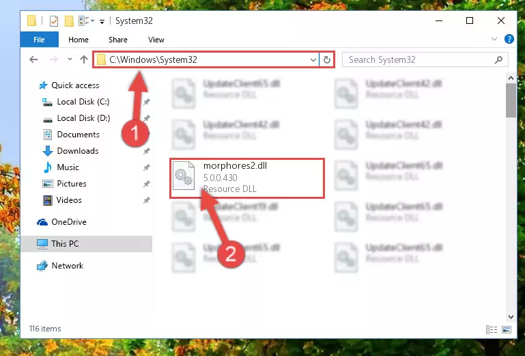Click the folder icon in title bar

(x=31, y=20)
